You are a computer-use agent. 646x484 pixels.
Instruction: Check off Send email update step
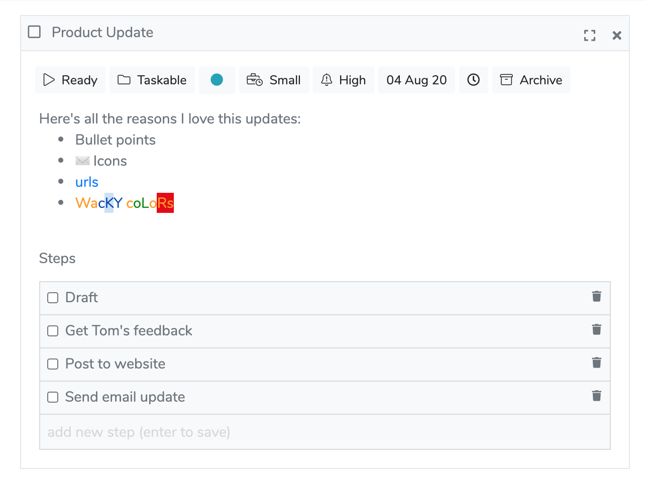pos(53,397)
